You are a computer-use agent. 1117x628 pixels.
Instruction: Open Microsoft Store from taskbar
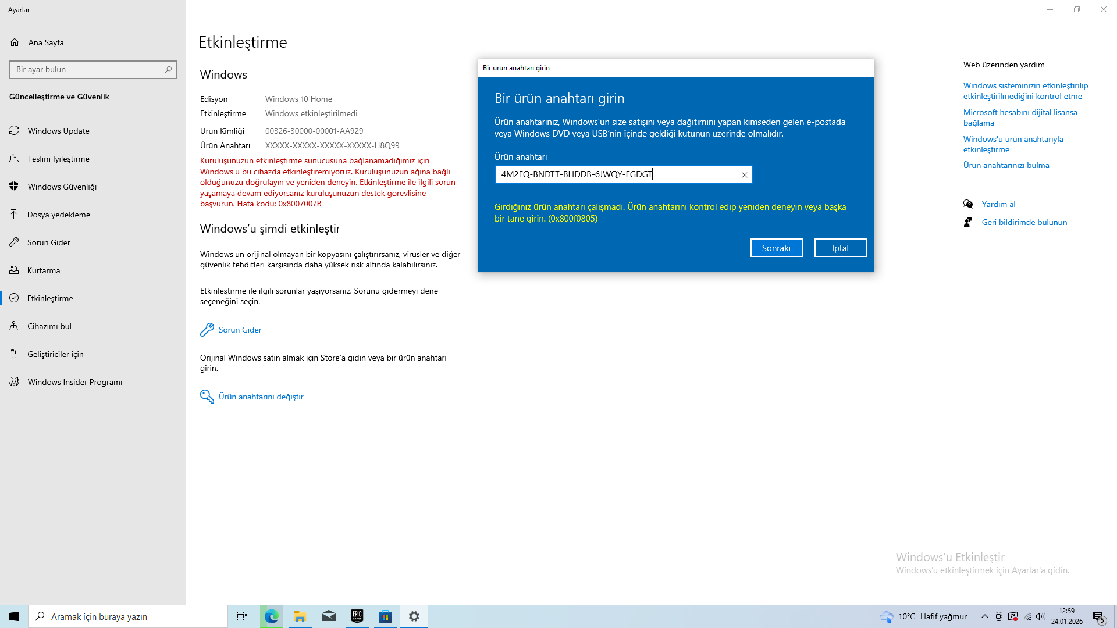click(385, 616)
